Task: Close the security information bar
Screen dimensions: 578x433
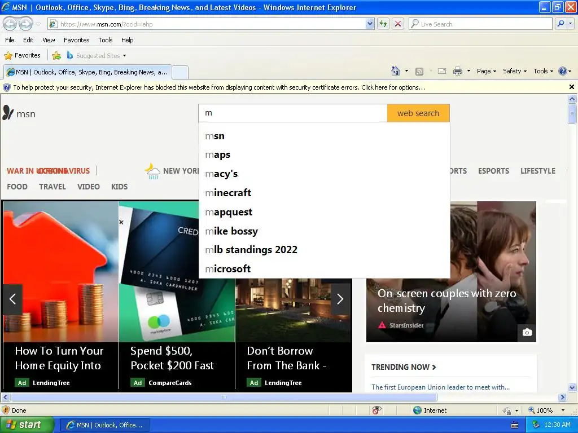Action: click(571, 87)
